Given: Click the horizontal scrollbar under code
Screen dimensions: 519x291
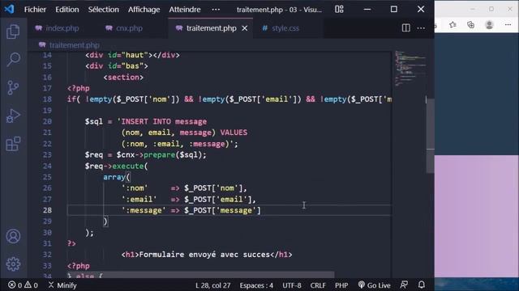Looking at the screenshot, I should tap(200, 275).
